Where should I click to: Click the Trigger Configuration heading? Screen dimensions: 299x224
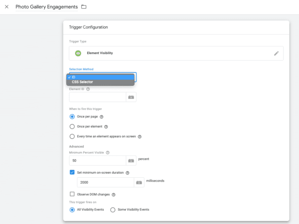click(88, 27)
